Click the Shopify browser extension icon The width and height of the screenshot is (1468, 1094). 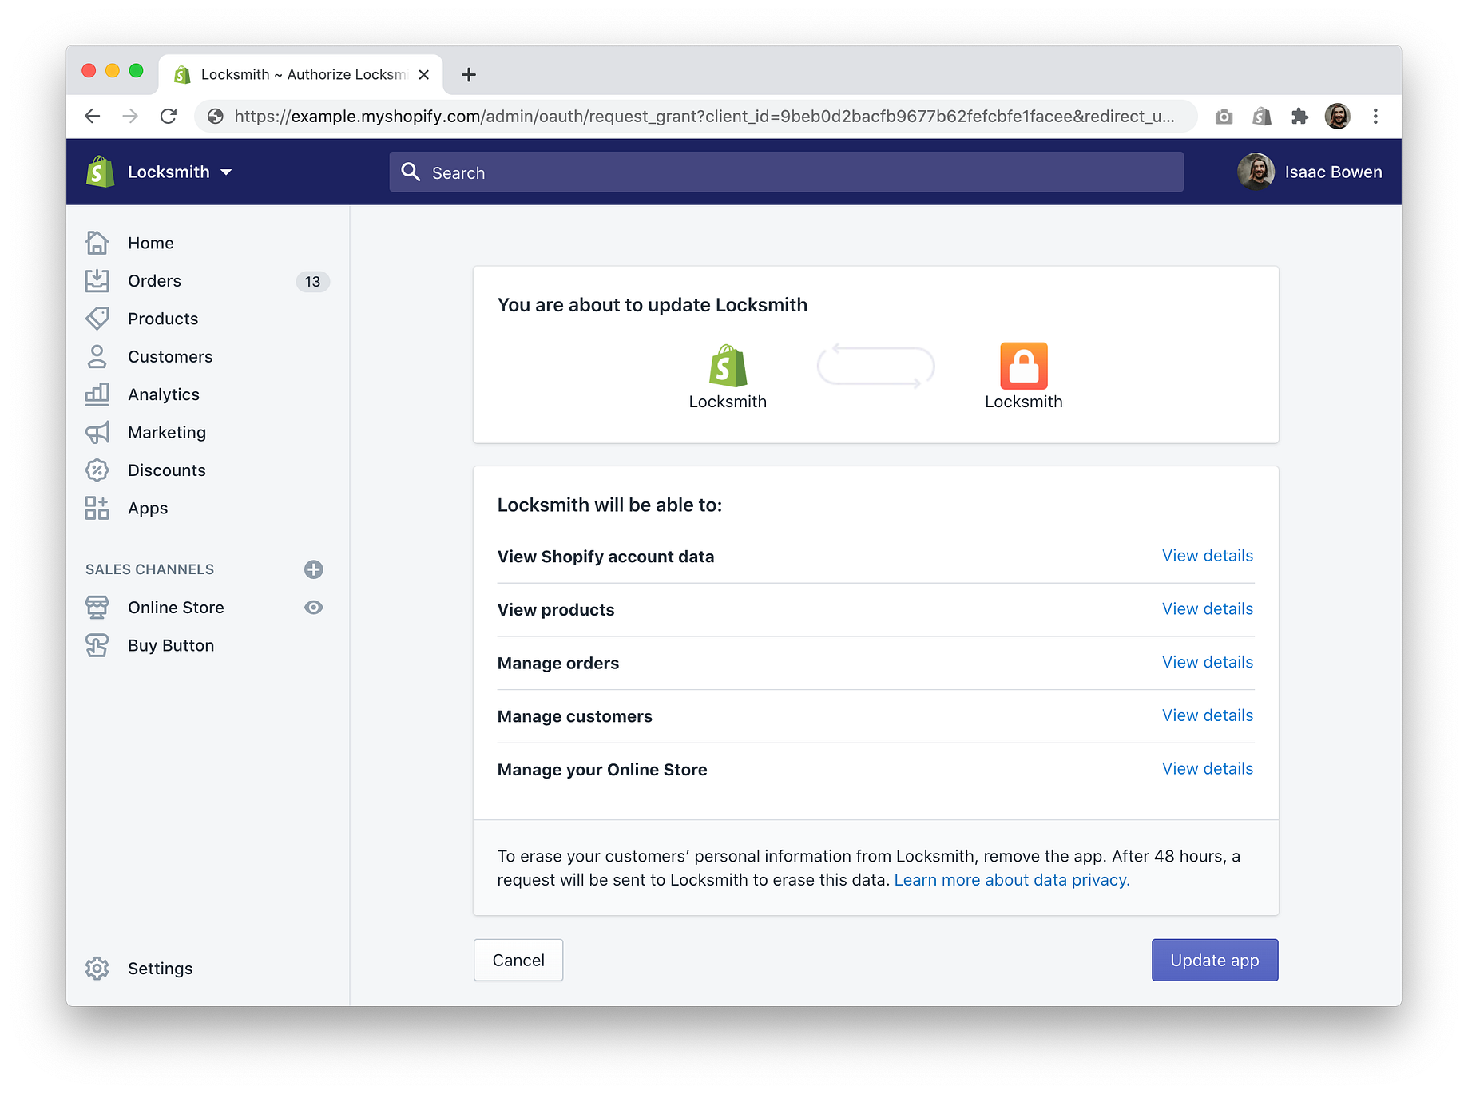(x=1262, y=117)
